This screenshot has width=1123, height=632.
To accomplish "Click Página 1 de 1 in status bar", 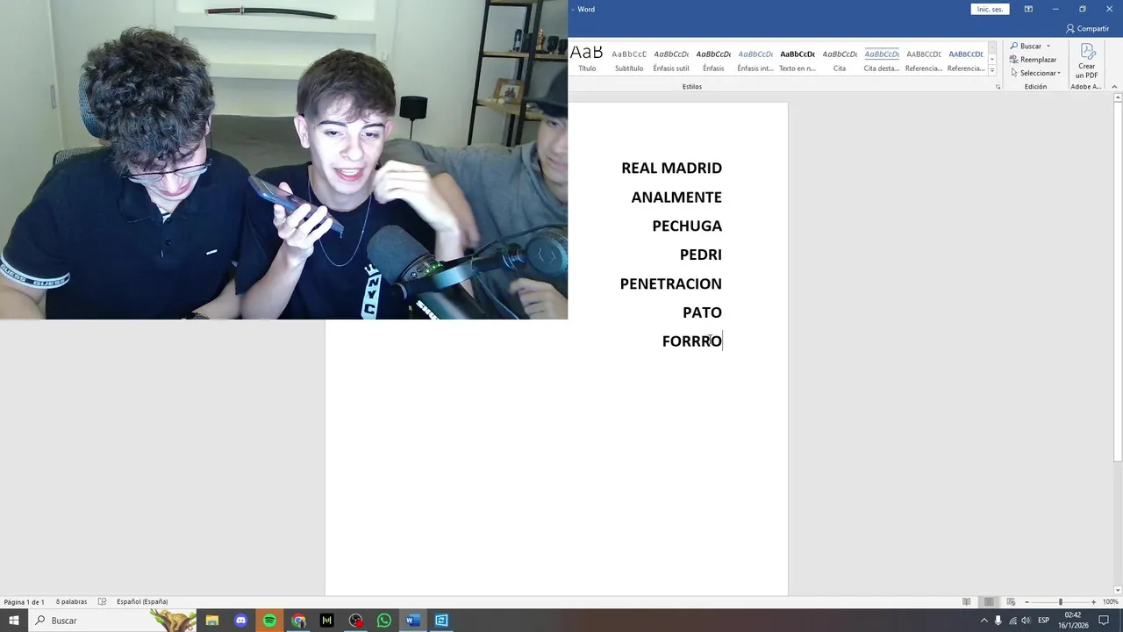I will coord(24,602).
